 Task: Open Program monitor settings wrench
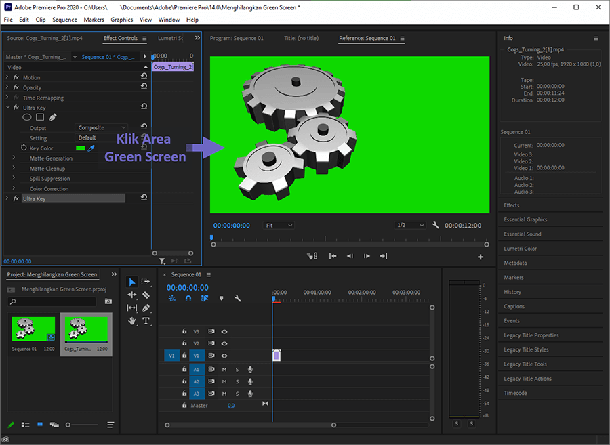(435, 225)
